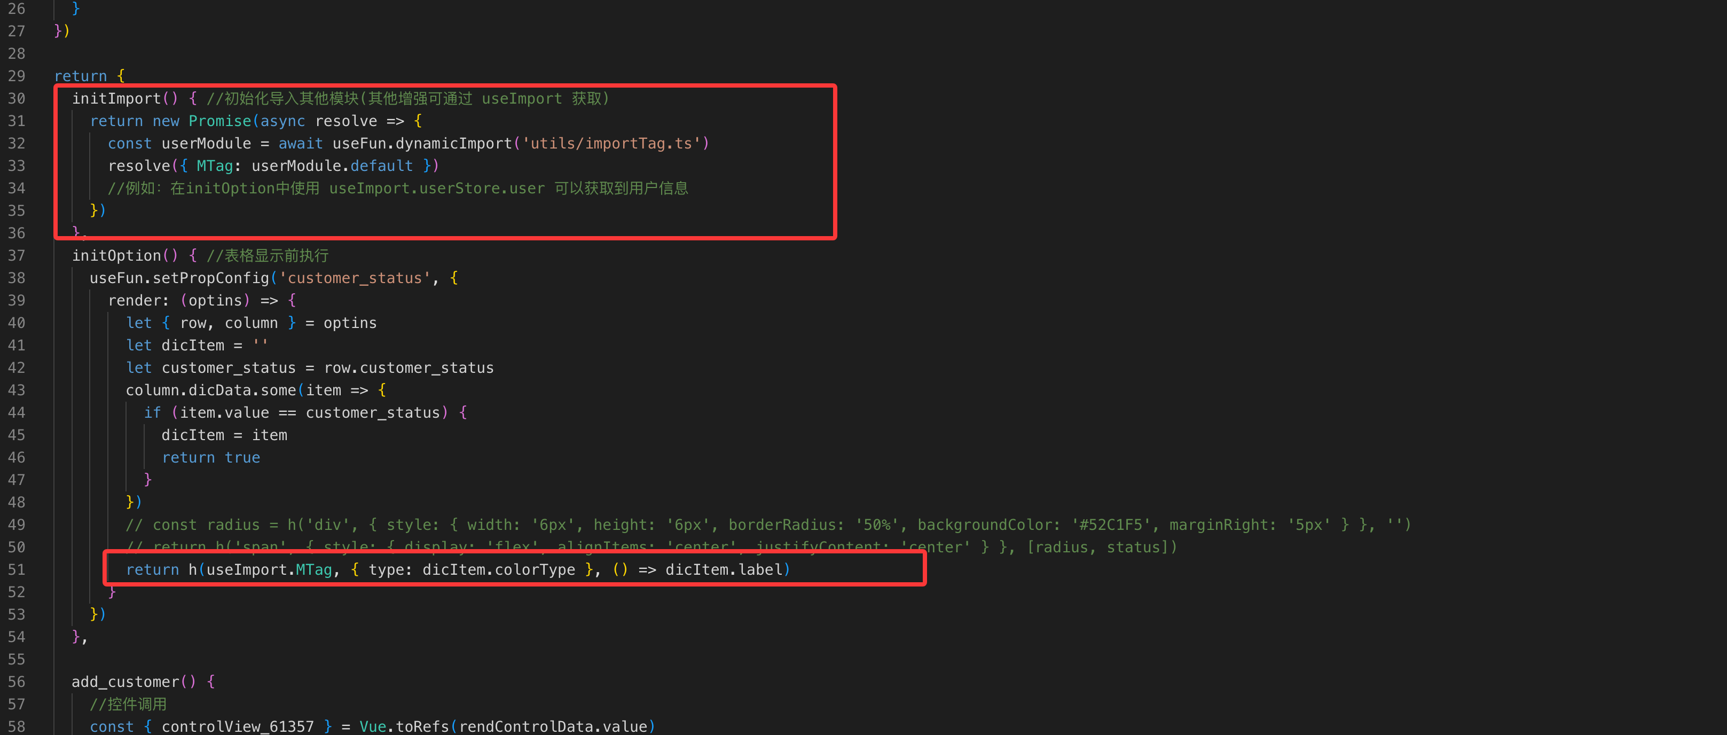
Task: Click line number 30 in the gutter
Action: click(16, 99)
